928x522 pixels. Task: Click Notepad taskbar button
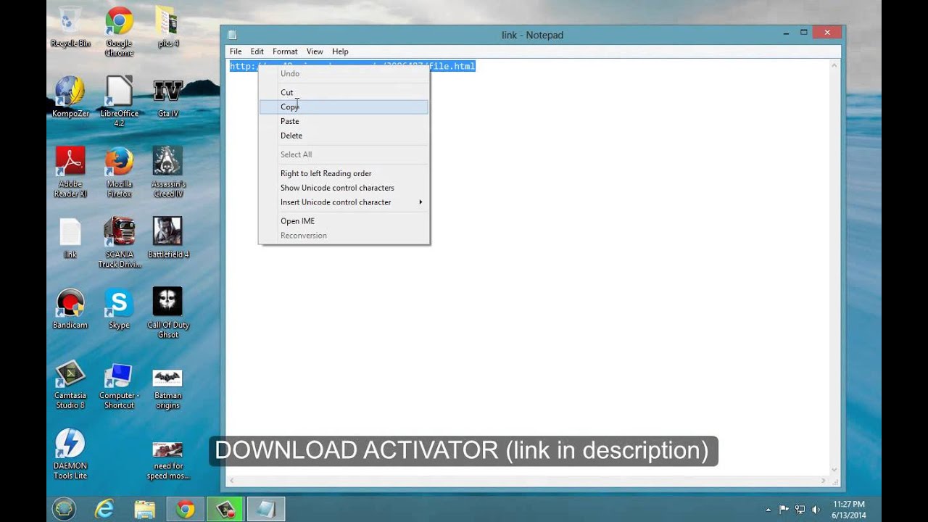pos(266,509)
